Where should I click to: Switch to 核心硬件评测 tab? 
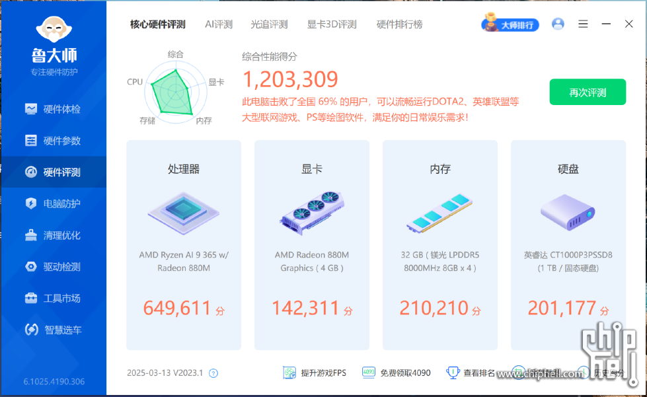pyautogui.click(x=158, y=24)
